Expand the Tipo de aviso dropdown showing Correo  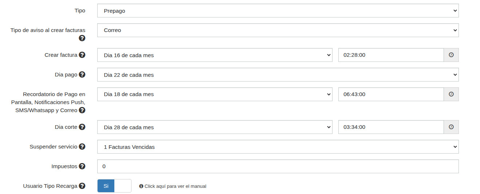tap(278, 30)
